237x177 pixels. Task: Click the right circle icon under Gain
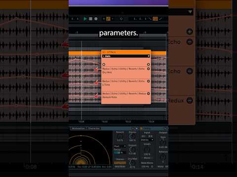tap(148, 64)
